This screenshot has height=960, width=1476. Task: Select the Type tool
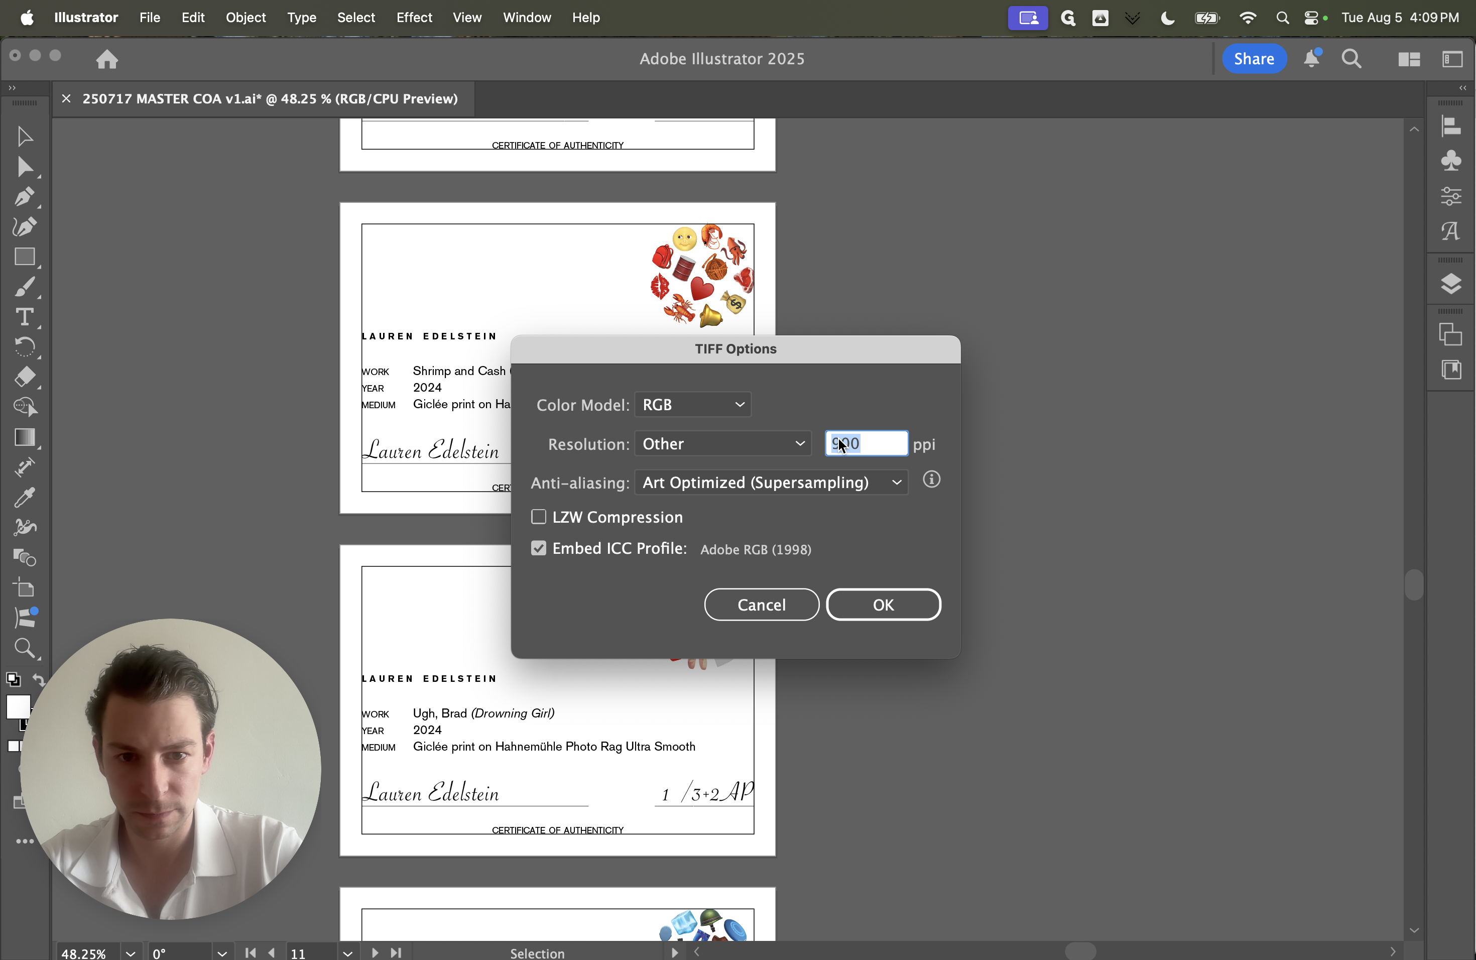coord(25,317)
